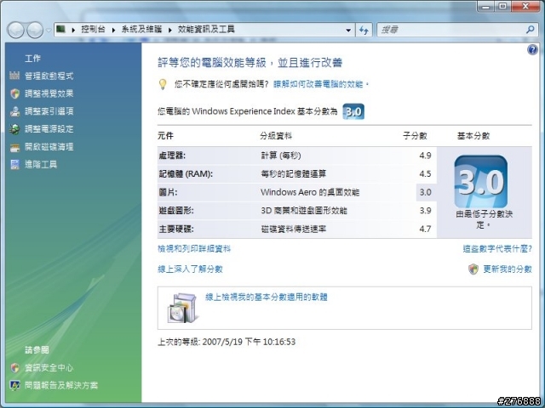Click the light bulb tip icon
The image size is (545, 408).
[x=163, y=84]
